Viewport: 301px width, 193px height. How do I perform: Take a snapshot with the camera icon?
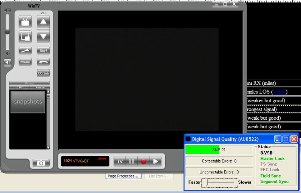pos(41,163)
